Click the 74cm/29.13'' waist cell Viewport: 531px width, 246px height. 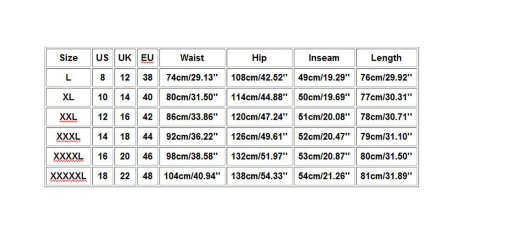point(192,77)
